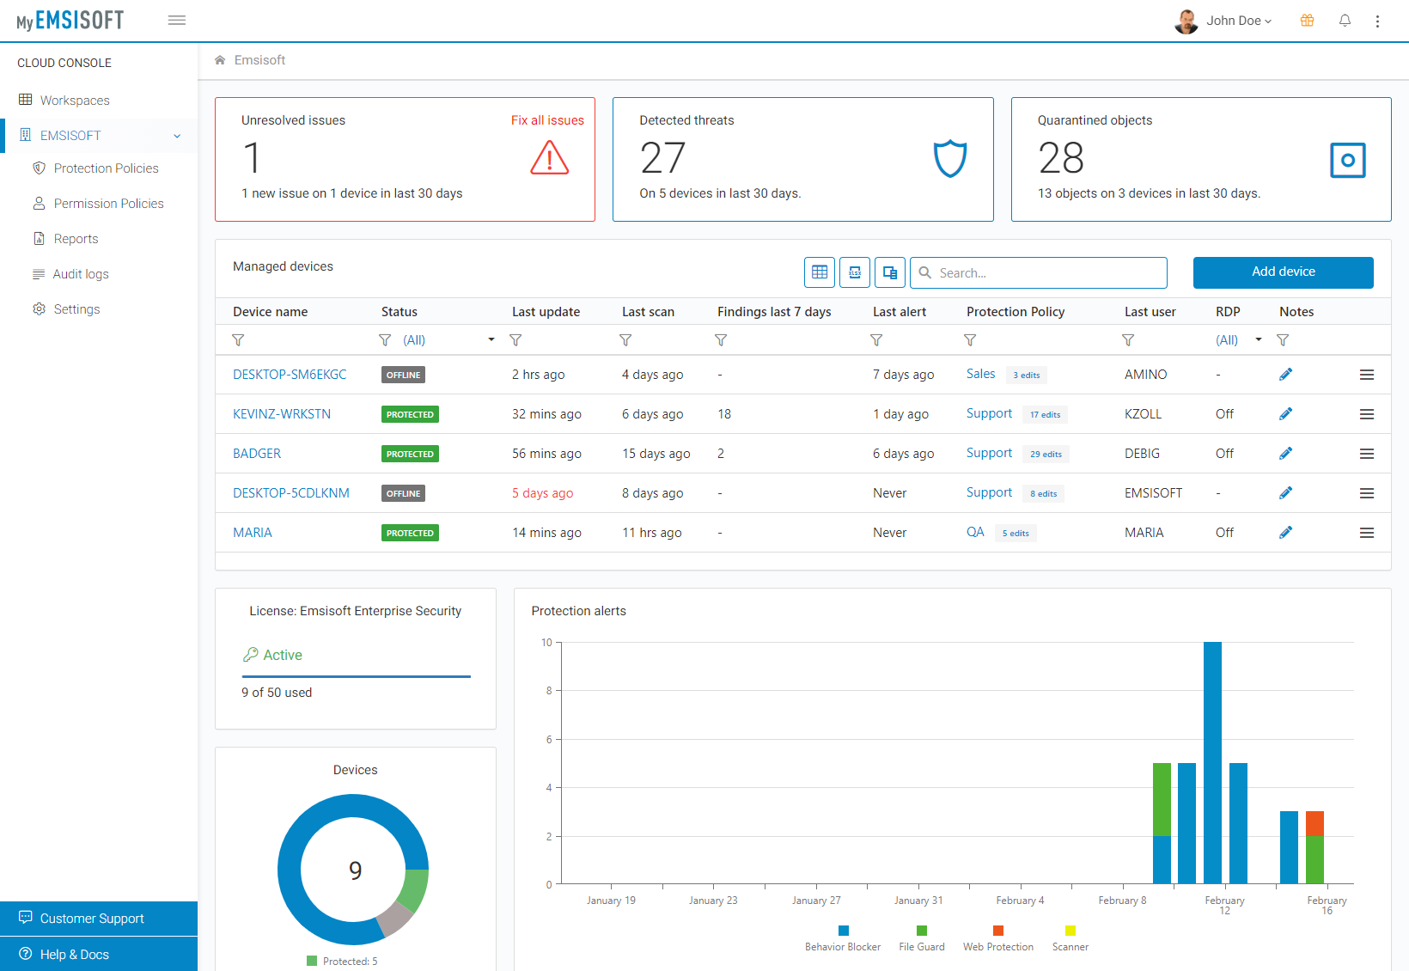1409x971 pixels.
Task: Focus the device Search field
Action: tap(1038, 272)
